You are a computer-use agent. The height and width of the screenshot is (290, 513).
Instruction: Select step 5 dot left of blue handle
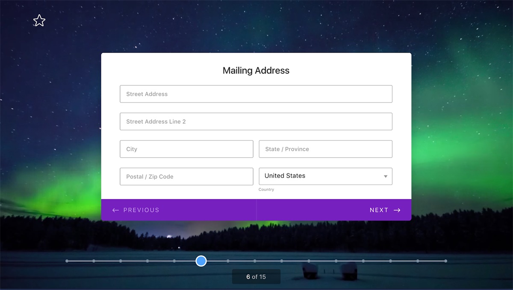tap(174, 261)
